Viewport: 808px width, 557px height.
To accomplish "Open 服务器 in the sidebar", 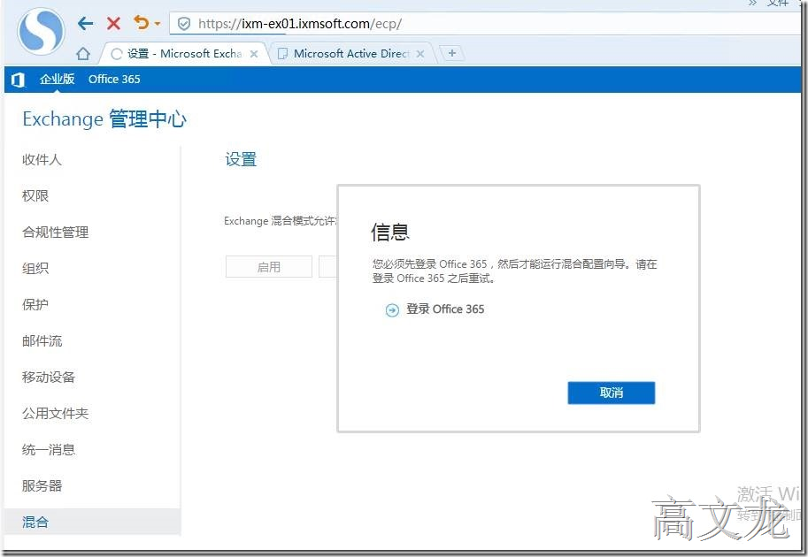I will pyautogui.click(x=42, y=485).
